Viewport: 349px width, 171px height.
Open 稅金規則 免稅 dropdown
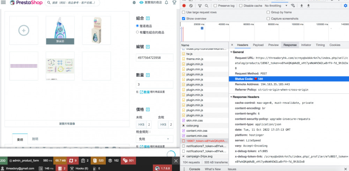point(155,139)
